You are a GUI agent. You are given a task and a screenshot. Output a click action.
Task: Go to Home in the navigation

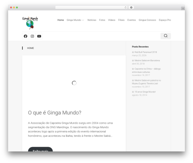(61, 20)
